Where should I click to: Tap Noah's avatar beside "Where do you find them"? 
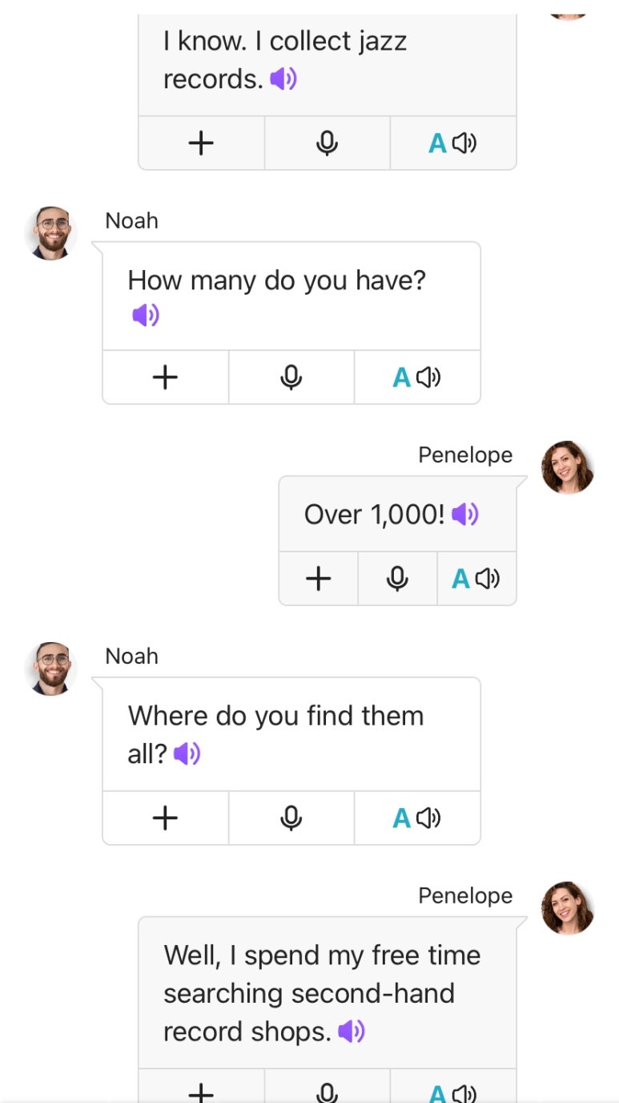pos(52,668)
